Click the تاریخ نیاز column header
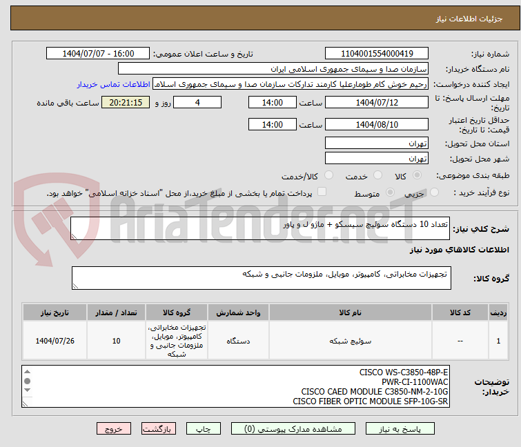The height and width of the screenshot is (447, 521). (55, 312)
